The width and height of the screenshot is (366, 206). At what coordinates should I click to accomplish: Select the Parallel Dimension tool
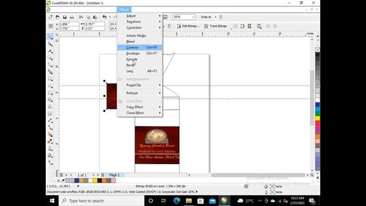coord(50,121)
